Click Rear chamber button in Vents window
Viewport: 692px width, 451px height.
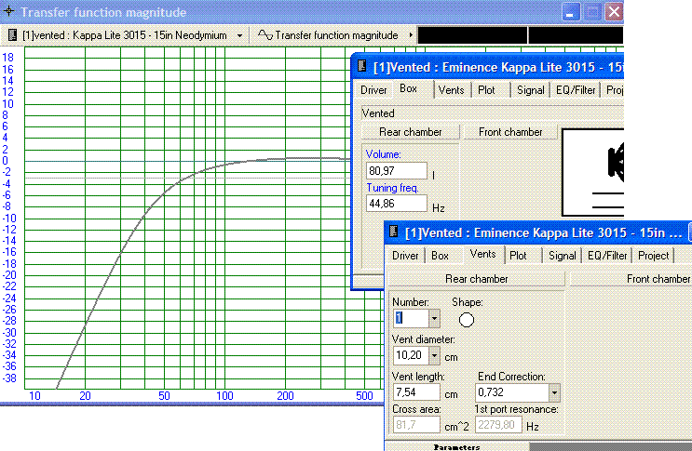coord(477,279)
